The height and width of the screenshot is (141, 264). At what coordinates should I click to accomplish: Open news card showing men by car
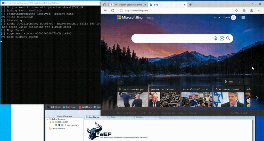[133, 97]
